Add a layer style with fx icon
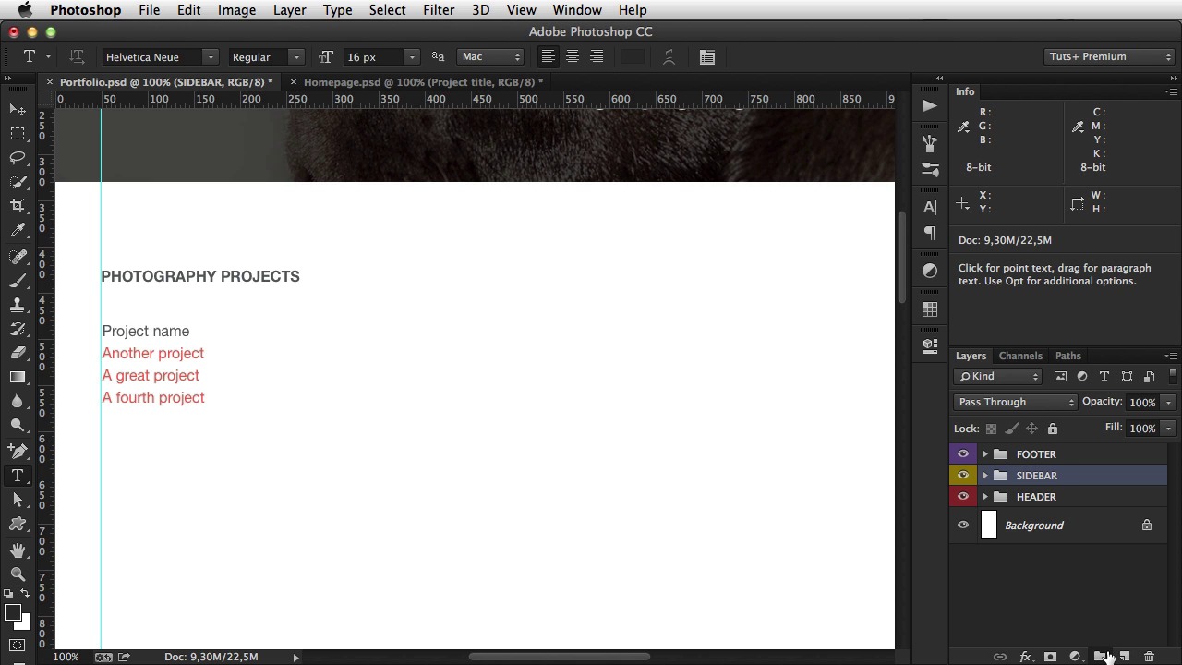 [1025, 657]
